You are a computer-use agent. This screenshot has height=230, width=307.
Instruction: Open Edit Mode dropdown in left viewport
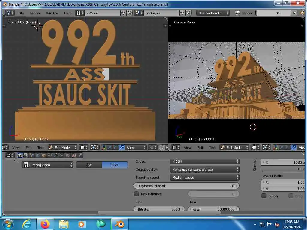coord(62,147)
